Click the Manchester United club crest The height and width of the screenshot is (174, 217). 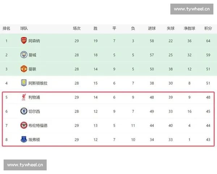point(24,69)
